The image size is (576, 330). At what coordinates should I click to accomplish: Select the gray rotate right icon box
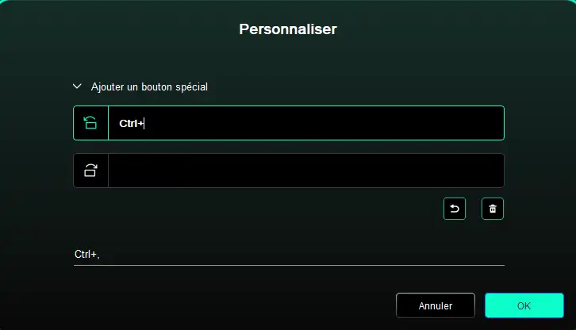coord(90,171)
